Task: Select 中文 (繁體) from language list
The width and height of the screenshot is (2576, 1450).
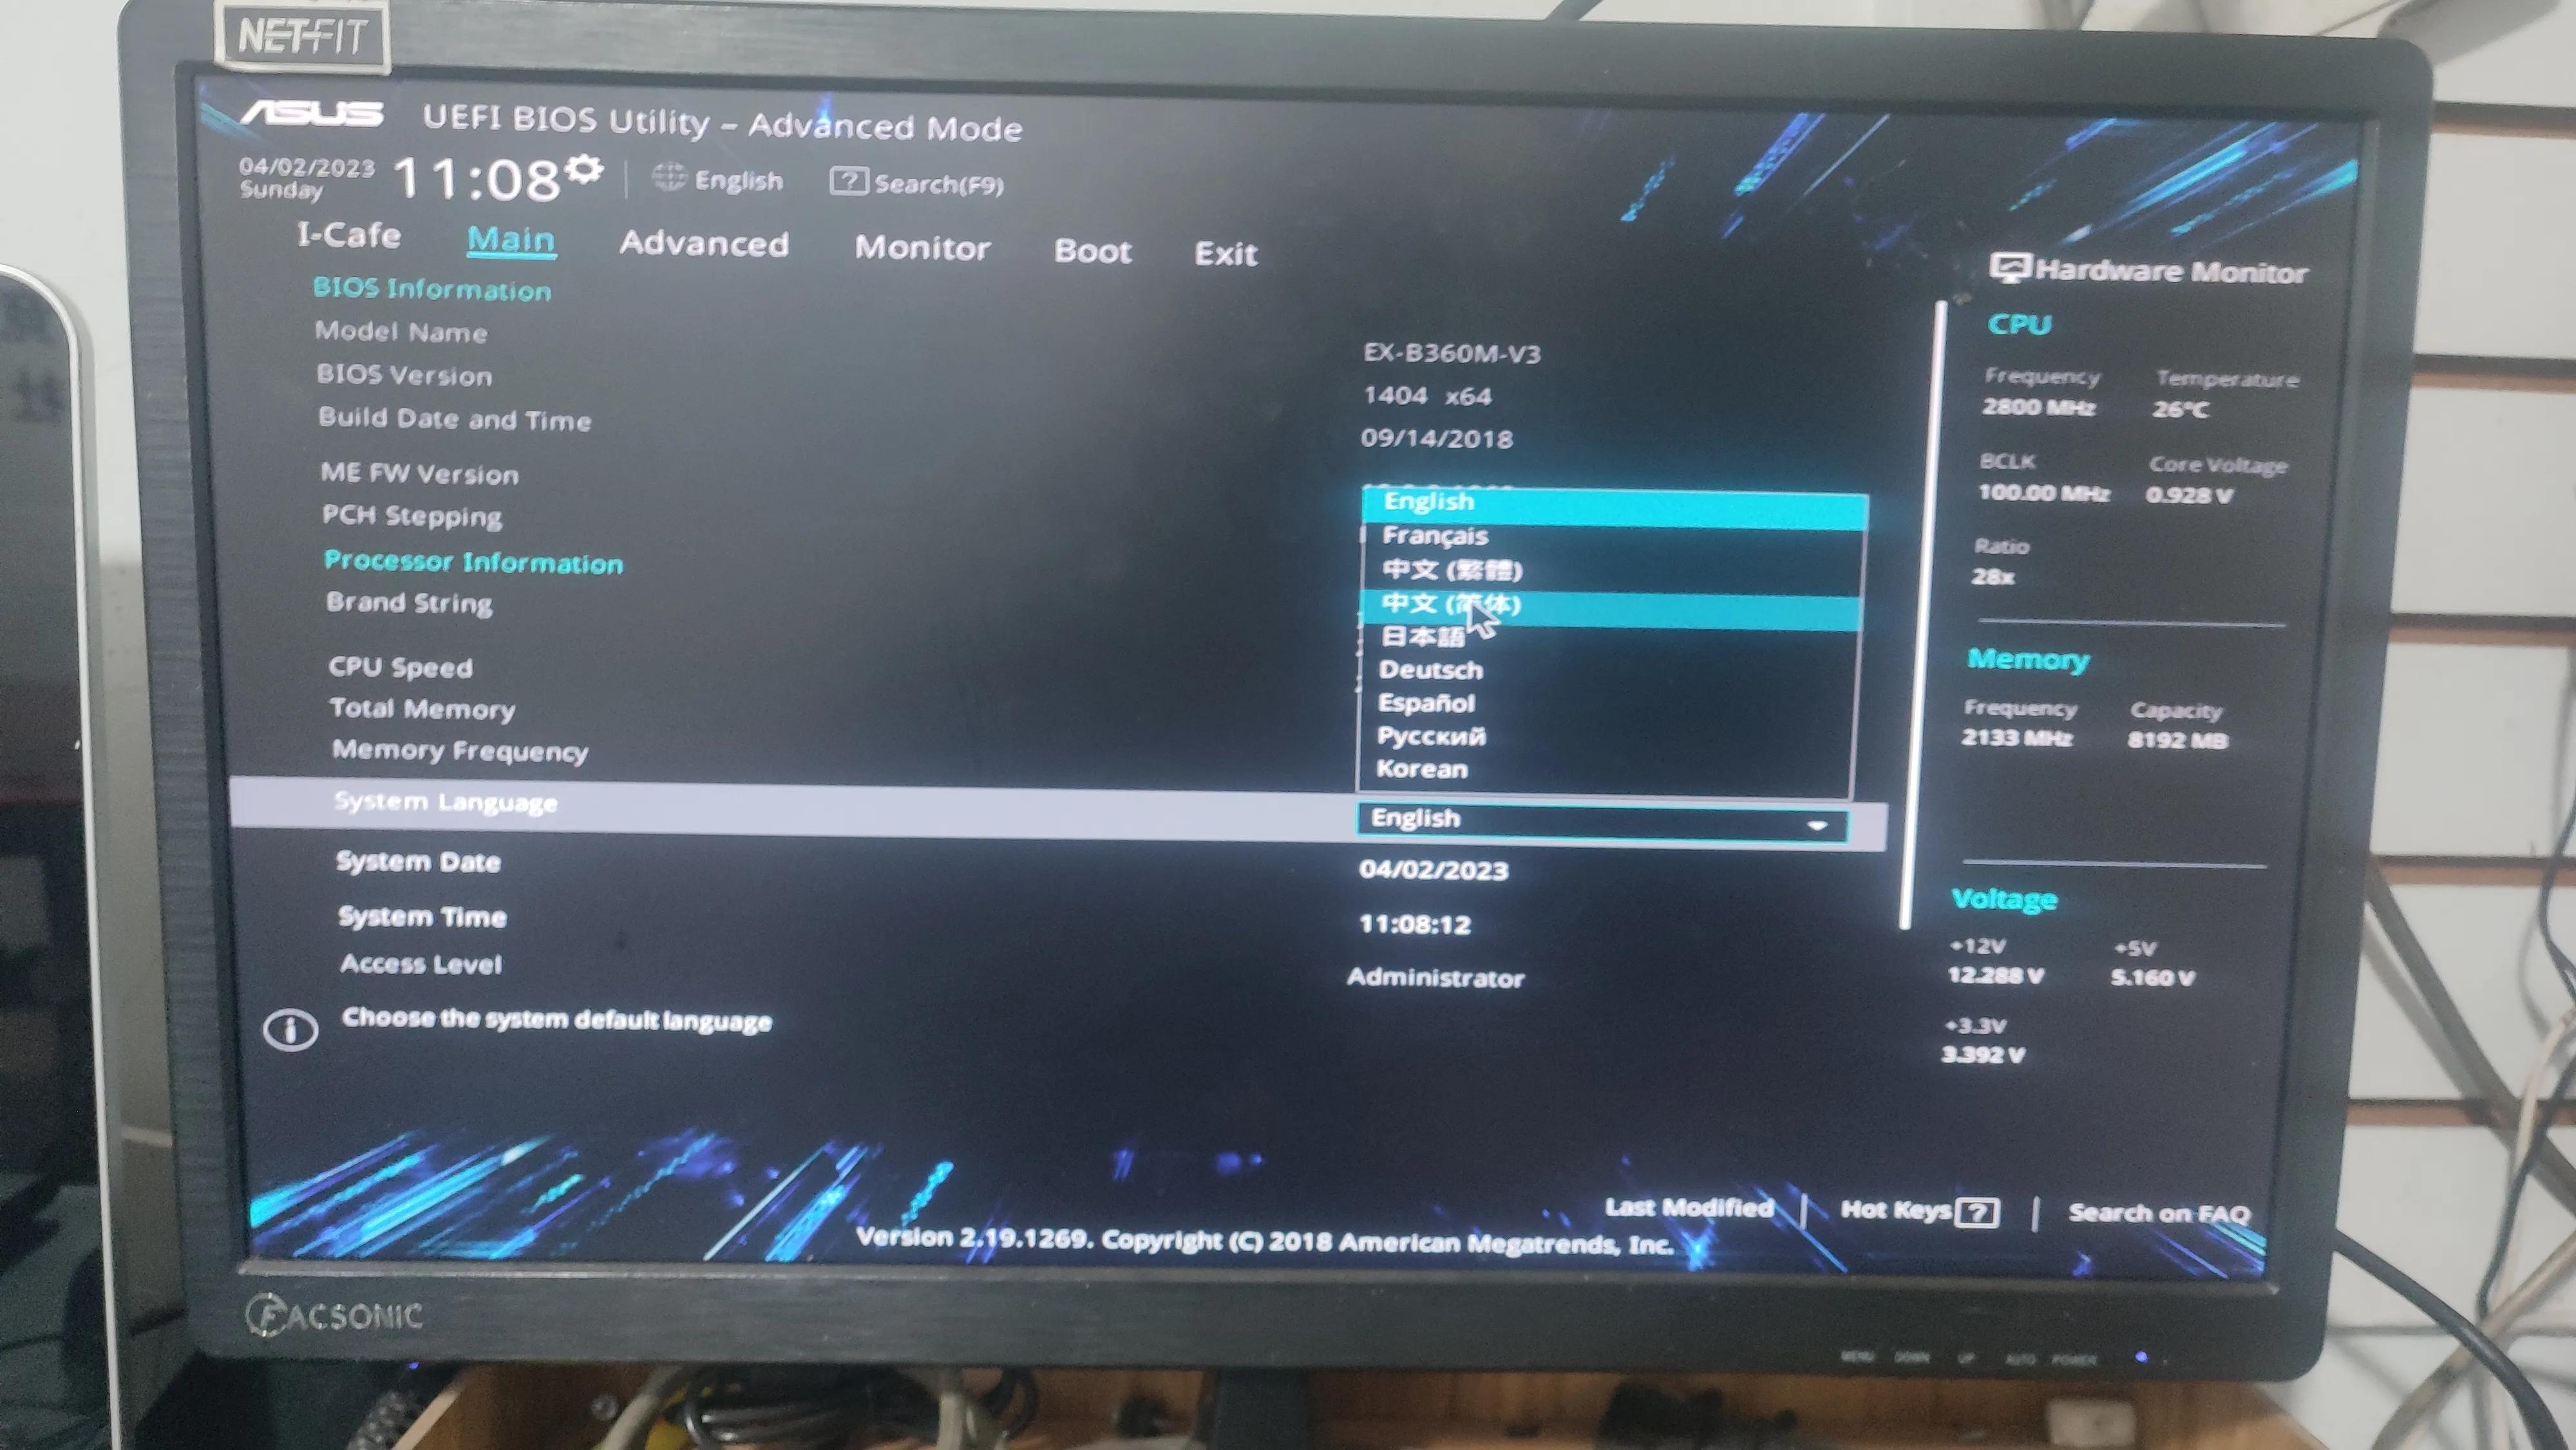Action: (1451, 569)
